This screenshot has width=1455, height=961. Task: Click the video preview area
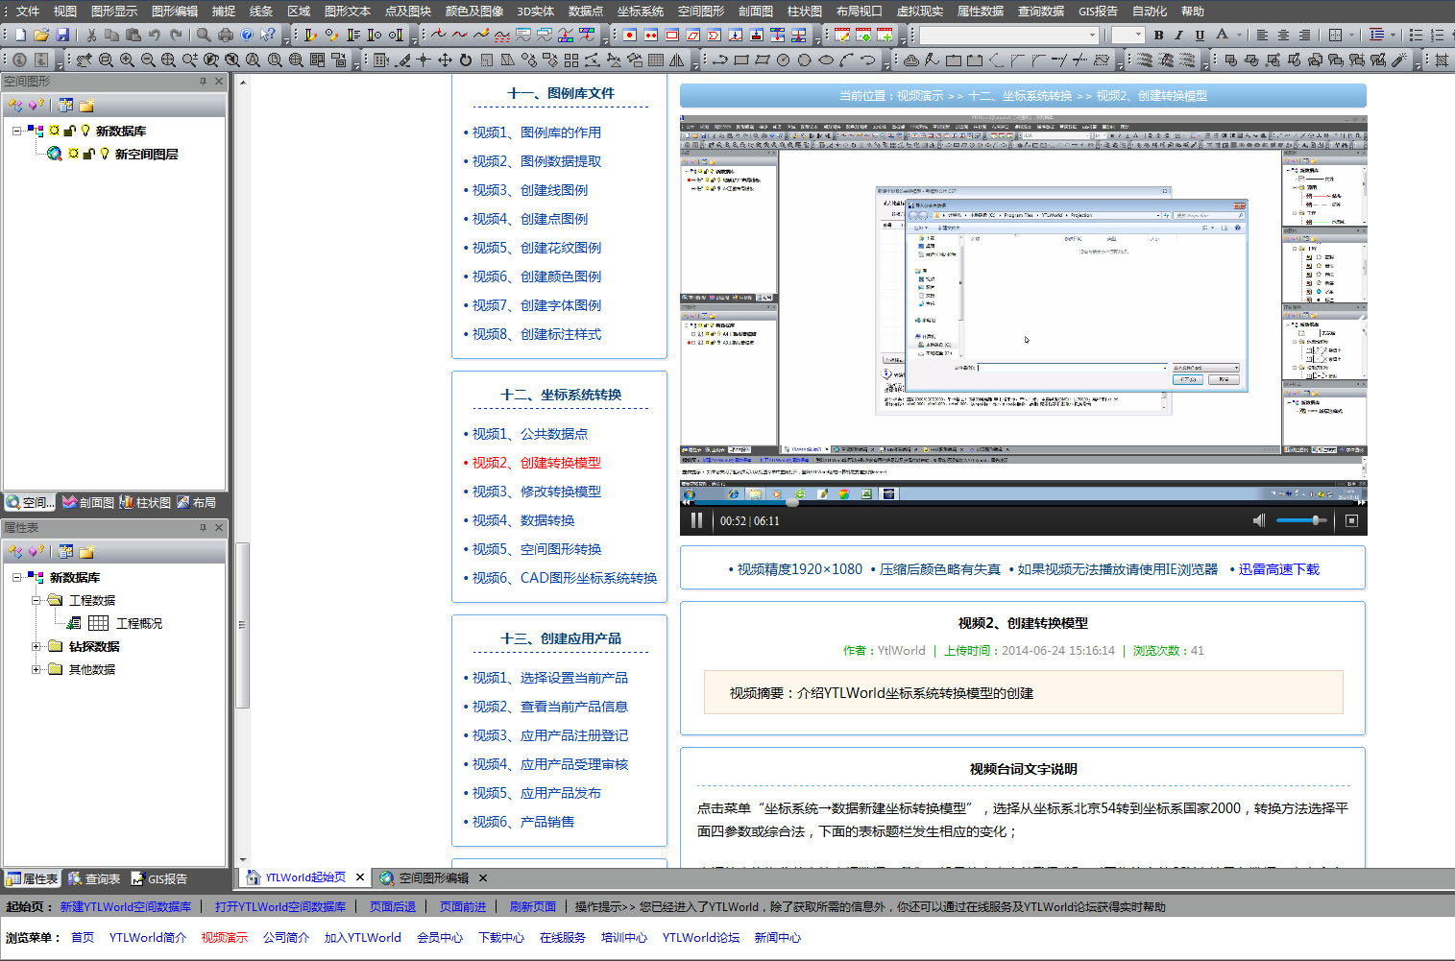coord(1023,307)
